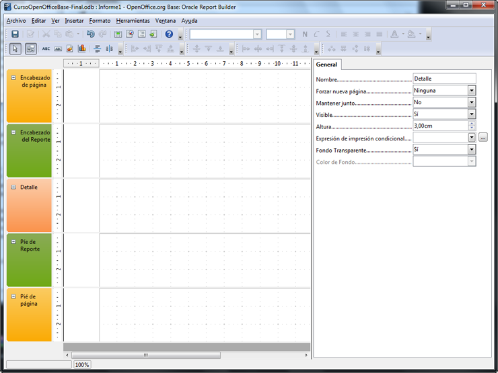The width and height of the screenshot is (498, 373).
Task: Open Forzar nueva página dropdown
Action: pos(472,91)
